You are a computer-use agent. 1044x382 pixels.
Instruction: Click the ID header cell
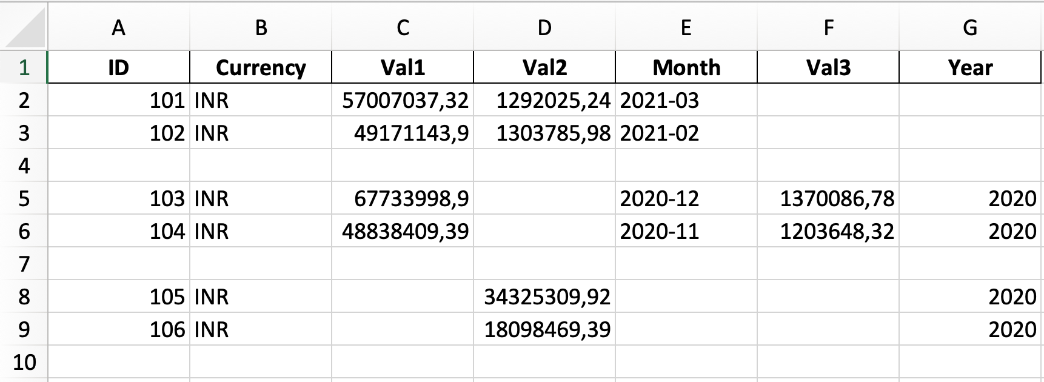pyautogui.click(x=119, y=67)
